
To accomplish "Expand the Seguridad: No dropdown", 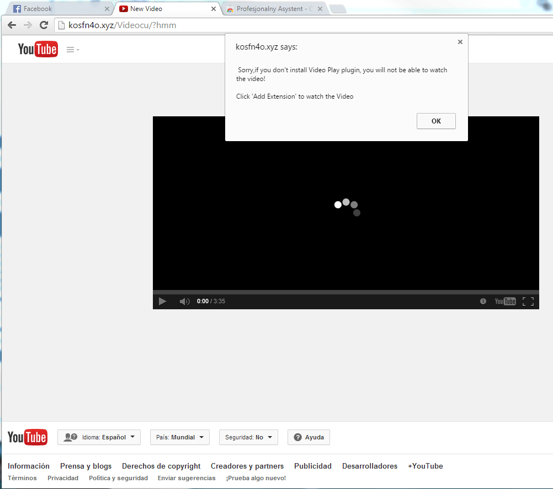I will point(249,437).
